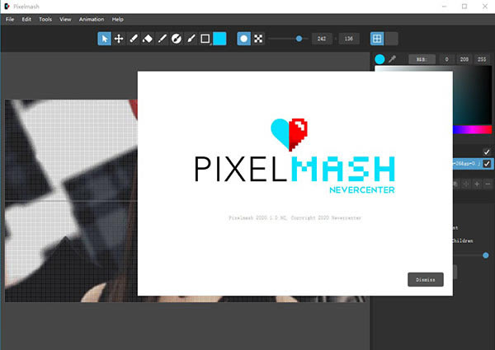Open the Tools menu
The width and height of the screenshot is (495, 350).
pos(45,19)
